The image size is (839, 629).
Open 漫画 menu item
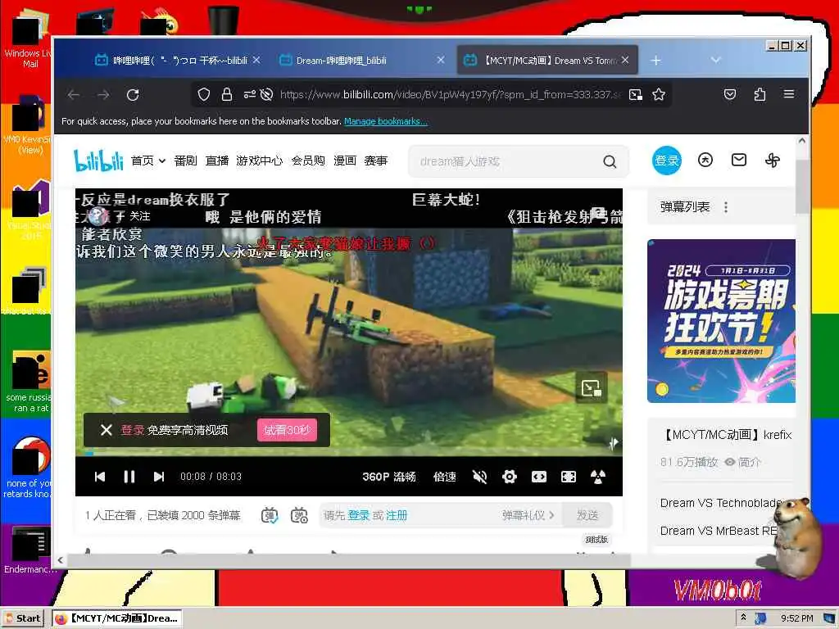coord(345,161)
